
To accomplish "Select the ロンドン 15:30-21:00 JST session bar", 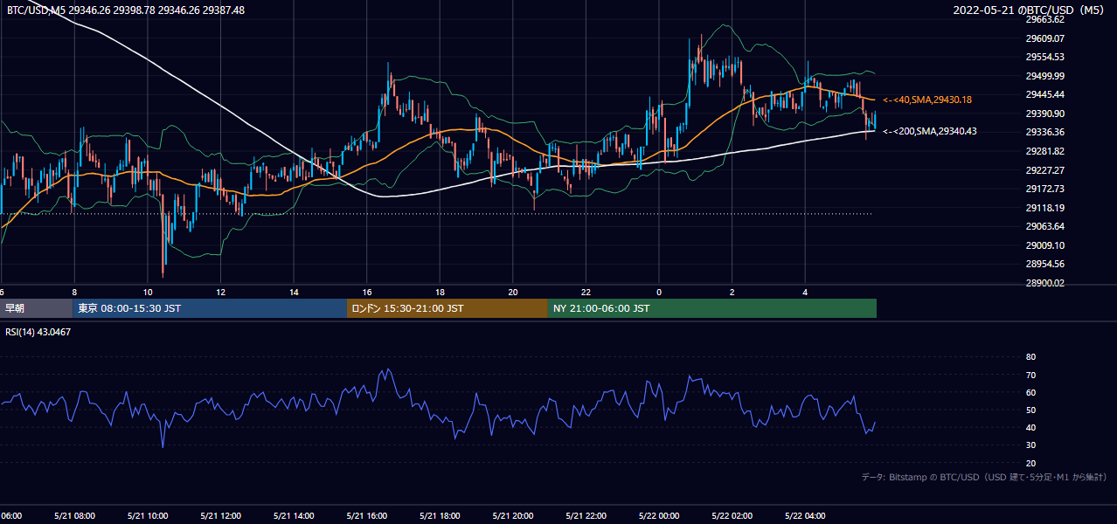I will (447, 308).
